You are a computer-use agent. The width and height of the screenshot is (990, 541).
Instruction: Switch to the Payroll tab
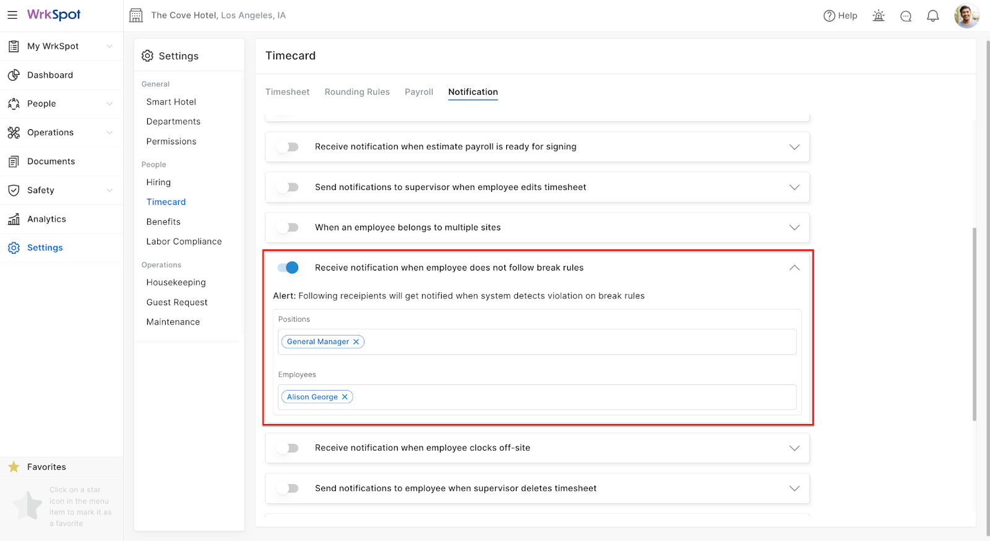point(419,92)
